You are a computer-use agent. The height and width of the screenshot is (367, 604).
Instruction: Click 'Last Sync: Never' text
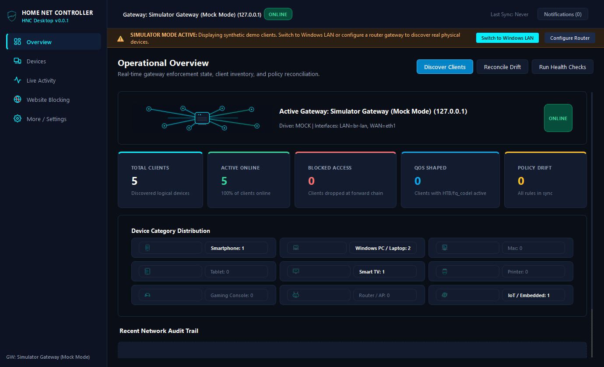coord(509,14)
